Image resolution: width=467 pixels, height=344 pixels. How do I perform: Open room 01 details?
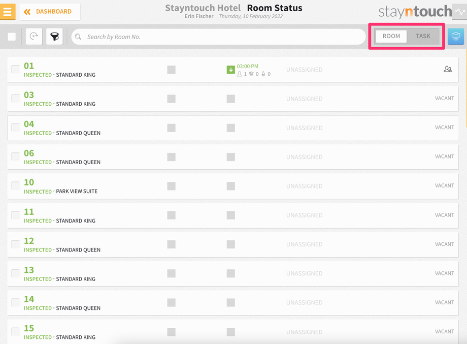(233, 70)
